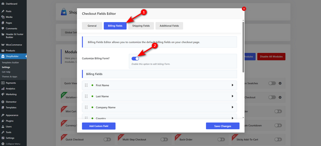The height and width of the screenshot is (146, 321).
Task: Click the Billing Fields section heading
Action: pyautogui.click(x=94, y=74)
